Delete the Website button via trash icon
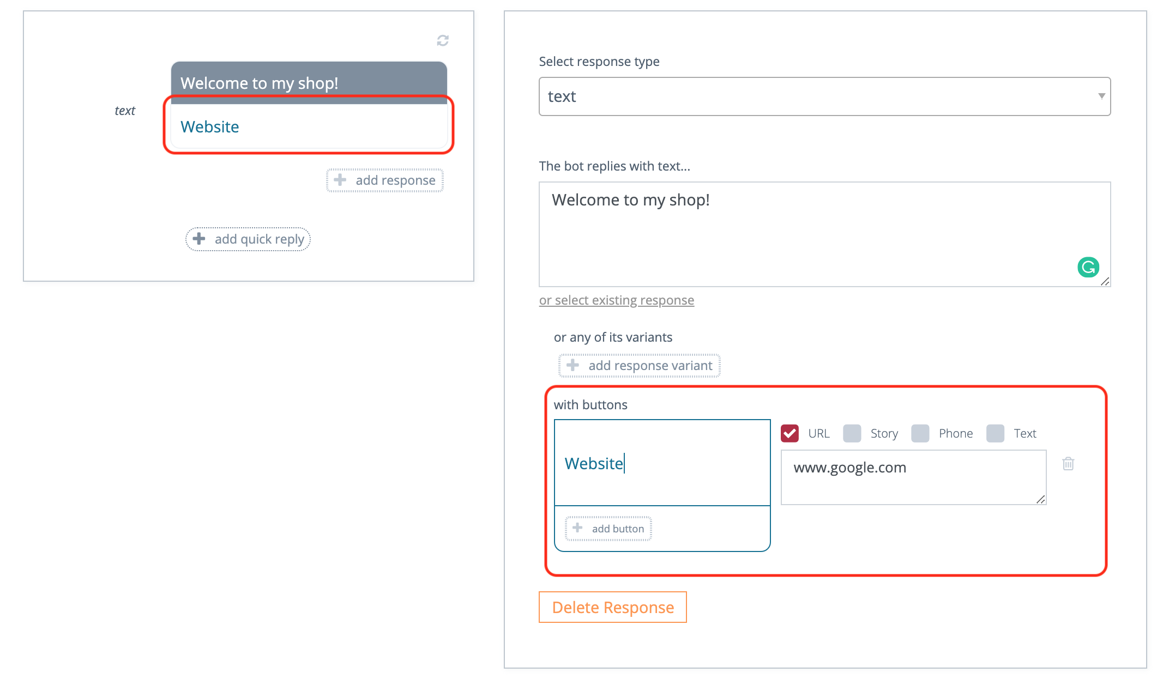1157x679 pixels. tap(1068, 464)
